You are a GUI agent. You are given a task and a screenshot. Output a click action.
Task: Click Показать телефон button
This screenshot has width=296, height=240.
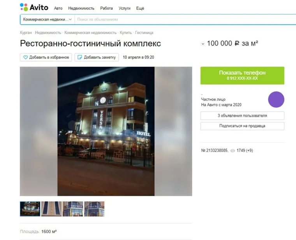pyautogui.click(x=242, y=75)
